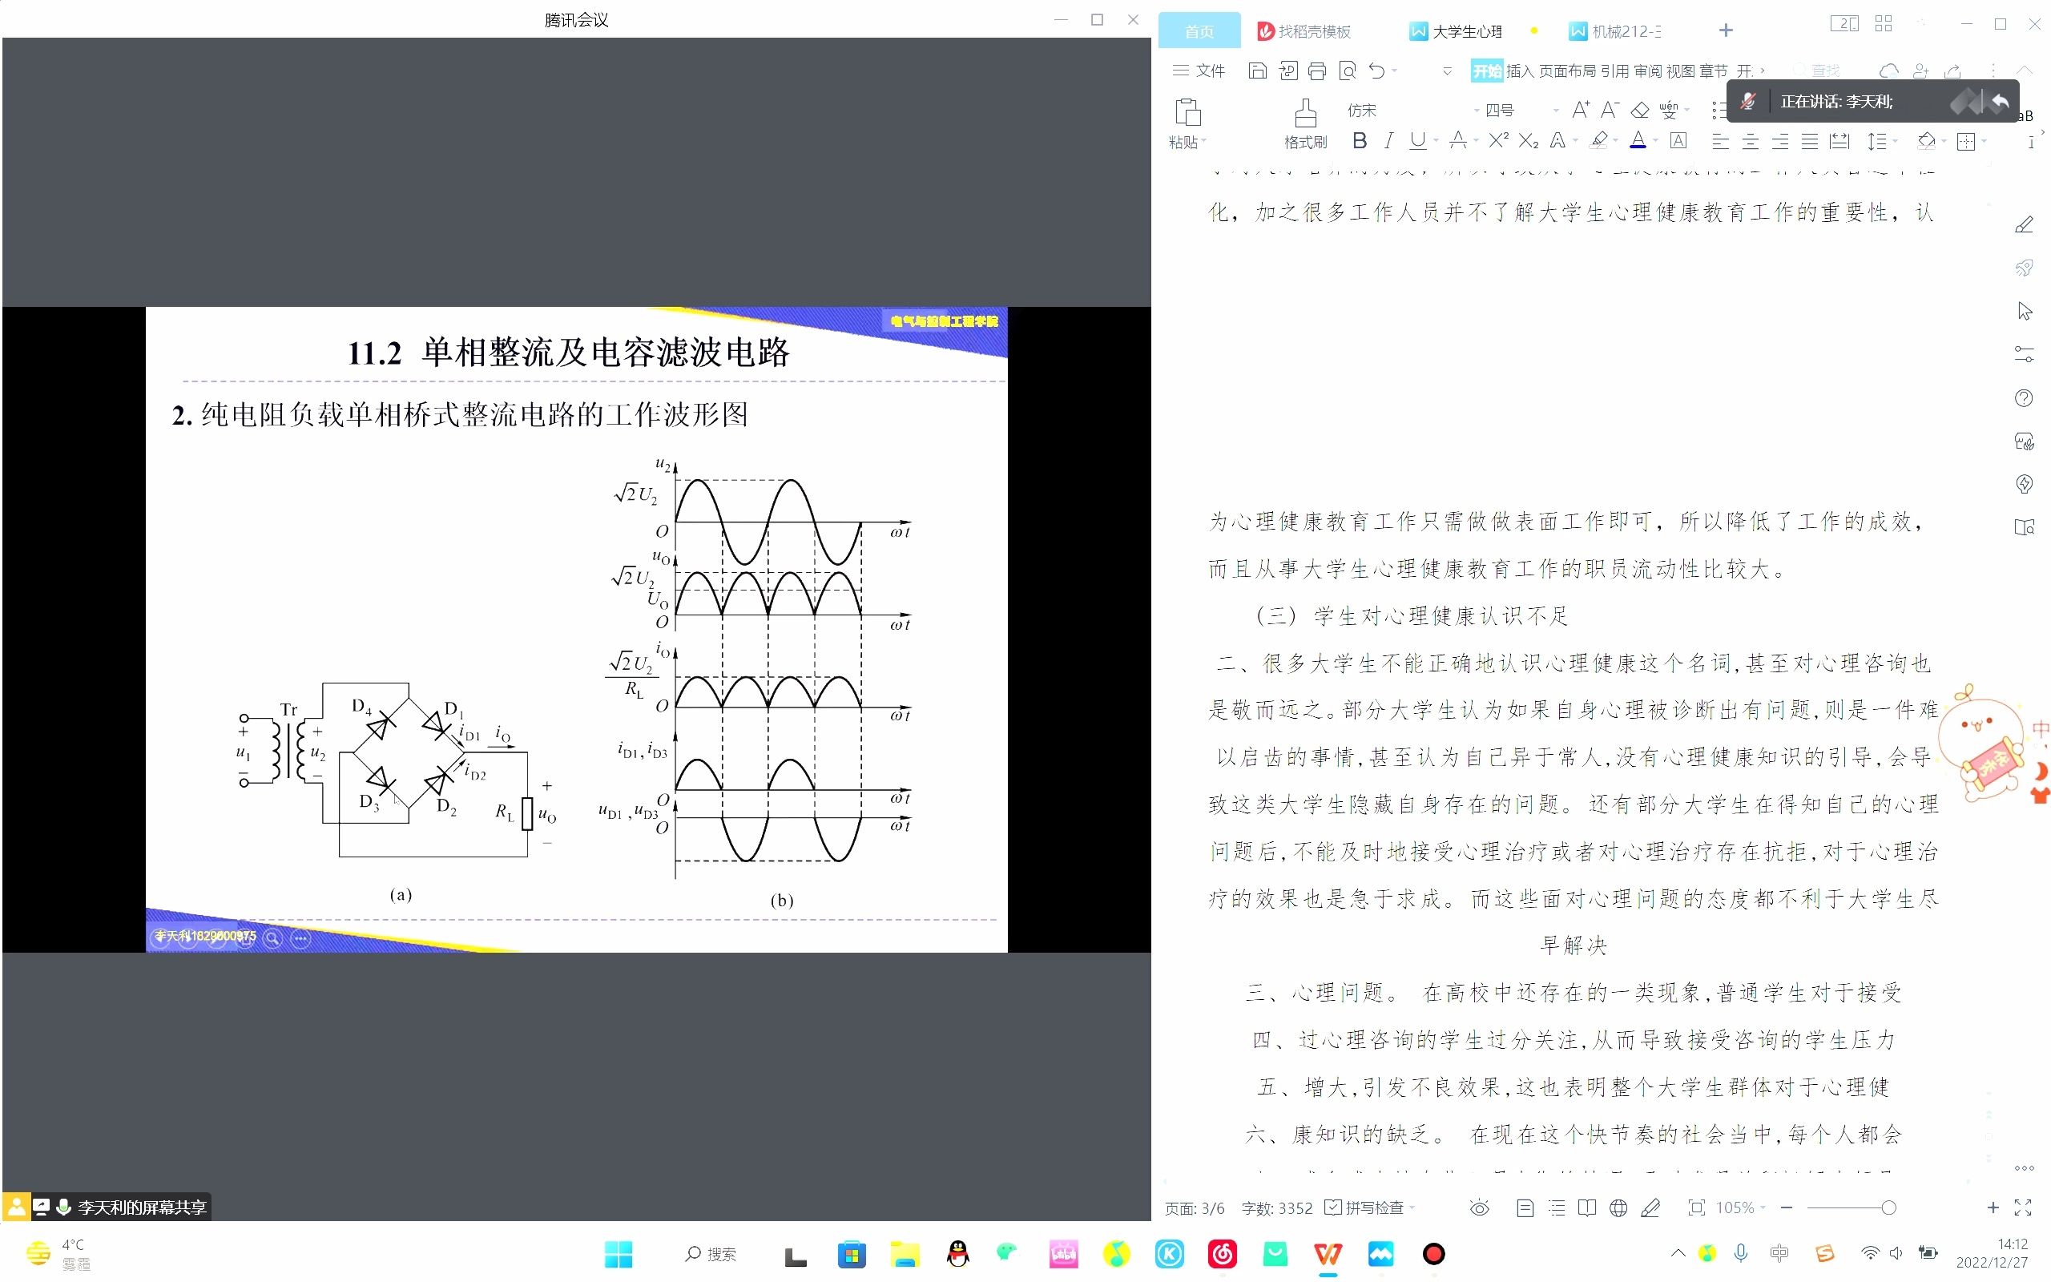The width and height of the screenshot is (2051, 1282).
Task: Switch to web layout globe icon
Action: tap(1618, 1208)
